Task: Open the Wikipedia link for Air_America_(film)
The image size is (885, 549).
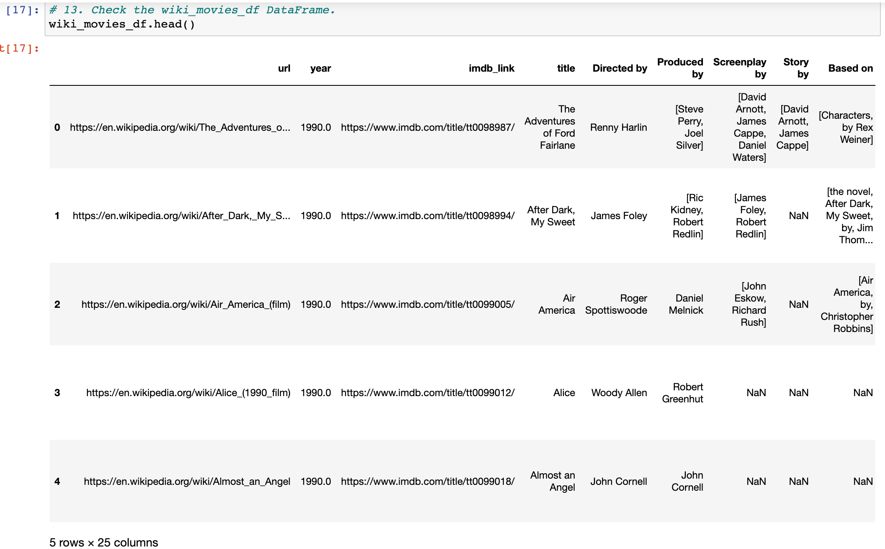Action: 187,304
